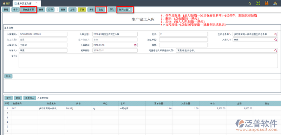Click the 打印 button
The image size is (281, 135).
(50, 10)
